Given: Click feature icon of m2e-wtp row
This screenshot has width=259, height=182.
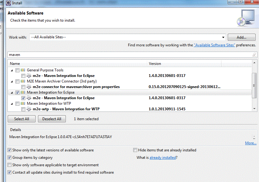Looking at the screenshot, I should [29, 109].
